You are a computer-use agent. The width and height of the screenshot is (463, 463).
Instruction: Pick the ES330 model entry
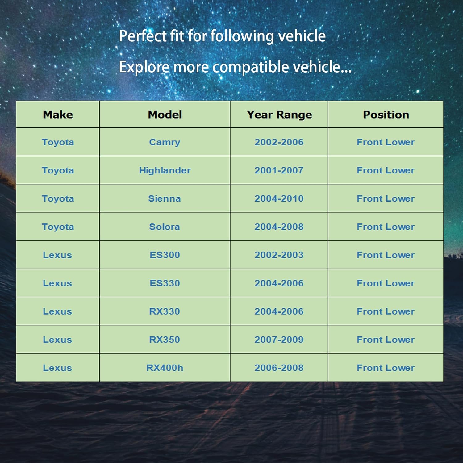(x=165, y=283)
